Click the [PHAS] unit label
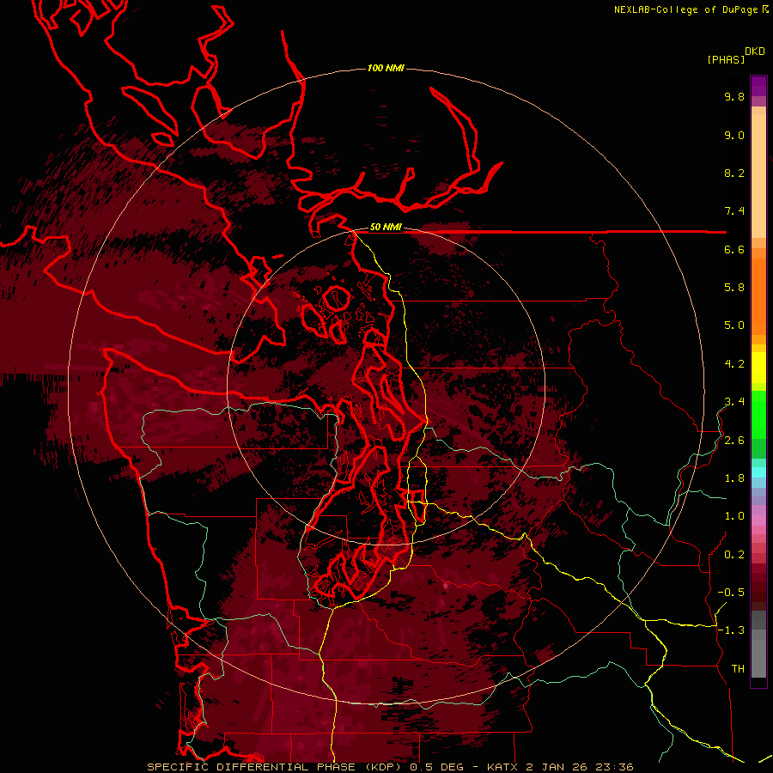The width and height of the screenshot is (773, 773). click(726, 59)
